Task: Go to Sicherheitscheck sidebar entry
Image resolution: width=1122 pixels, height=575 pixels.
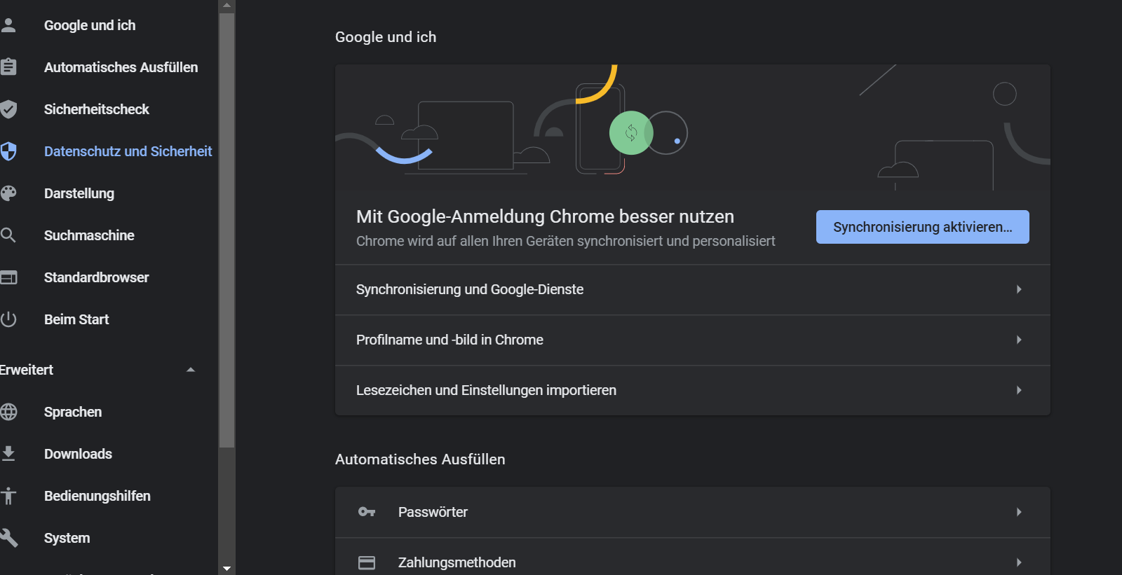Action: pos(97,109)
